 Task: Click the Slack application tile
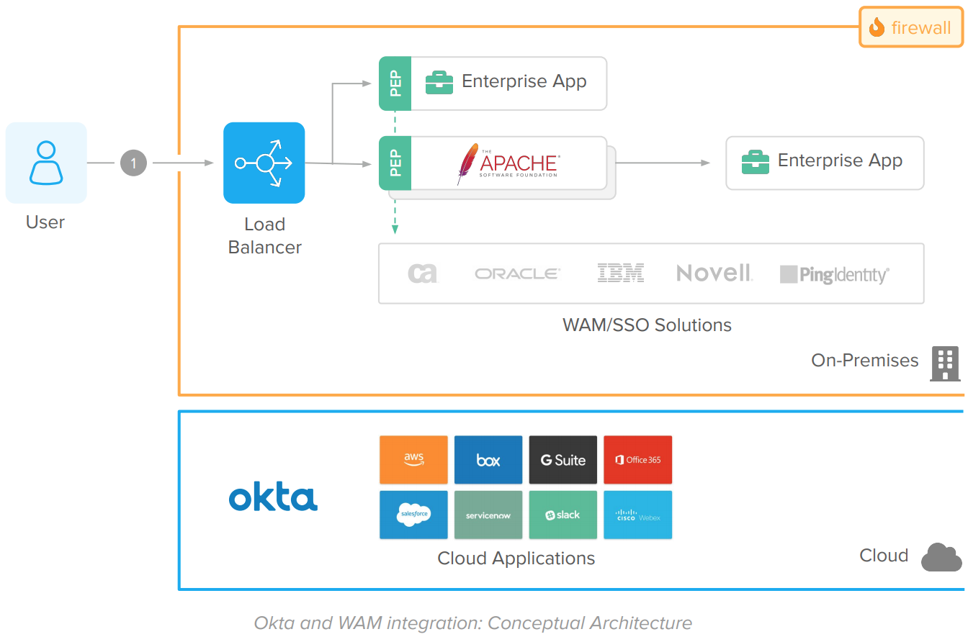tap(563, 515)
